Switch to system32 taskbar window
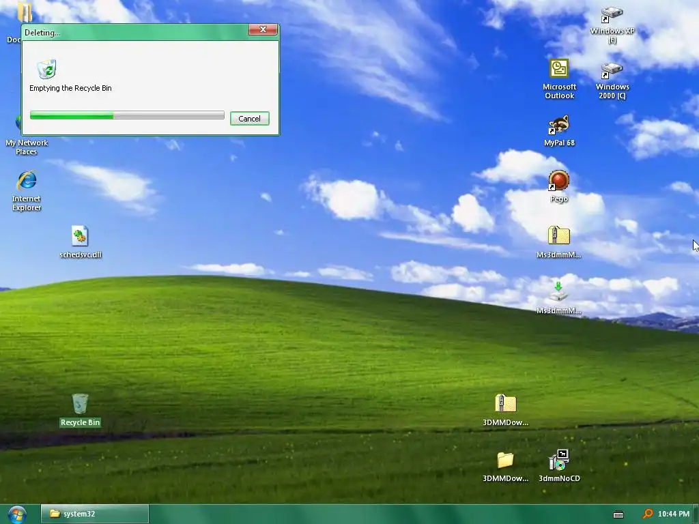Image resolution: width=699 pixels, height=524 pixels. pos(94,514)
